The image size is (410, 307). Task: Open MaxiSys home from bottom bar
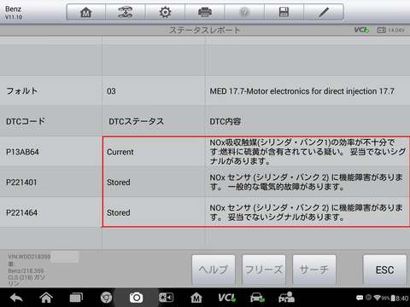pos(196,298)
